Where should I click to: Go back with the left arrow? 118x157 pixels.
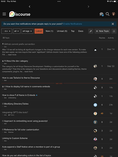point(30,7)
